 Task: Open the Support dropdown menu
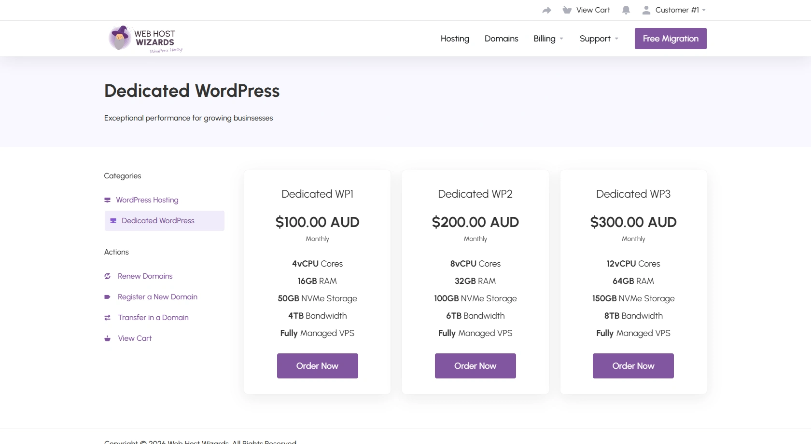pos(599,39)
